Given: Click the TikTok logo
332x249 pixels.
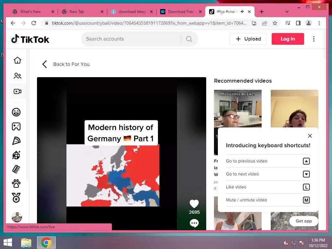Looking at the screenshot, I should click(30, 39).
